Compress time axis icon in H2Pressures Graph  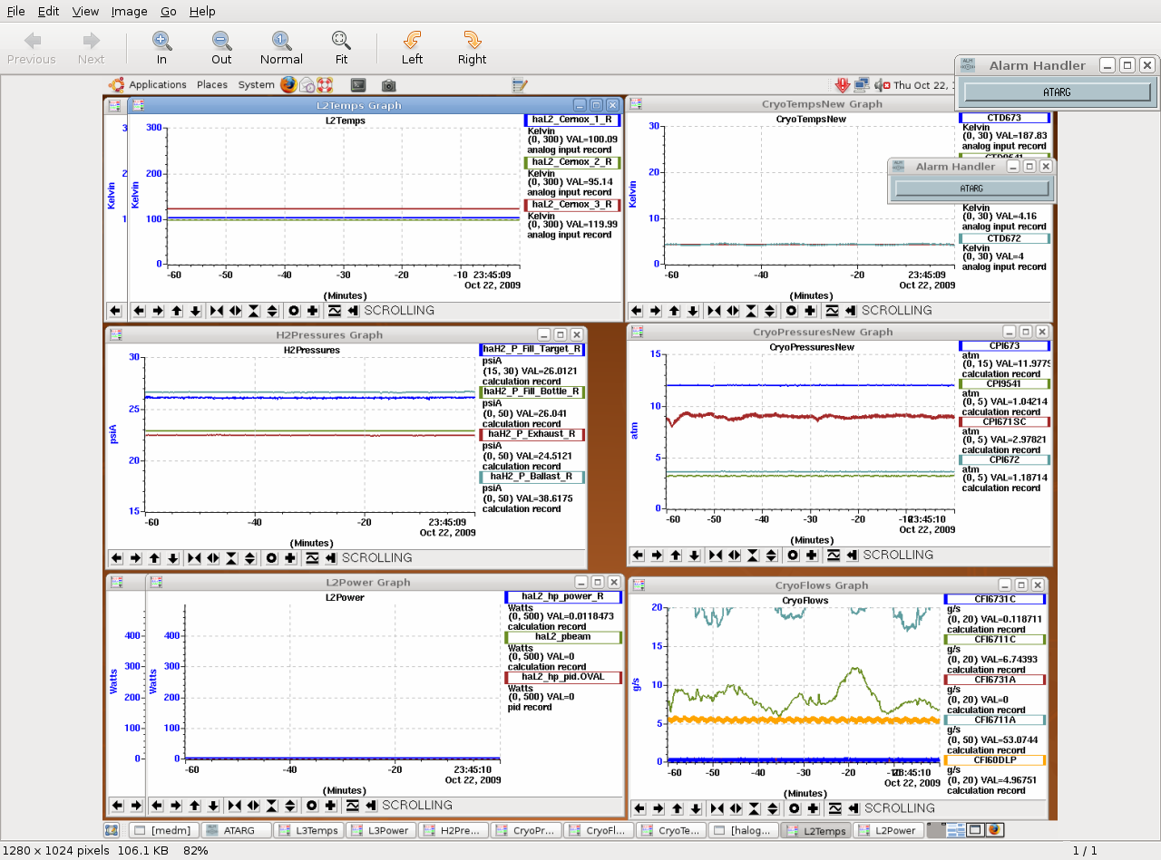coord(194,557)
